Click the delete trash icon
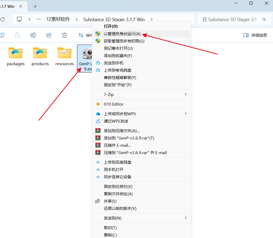The height and width of the screenshot is (238, 273). point(64,35)
